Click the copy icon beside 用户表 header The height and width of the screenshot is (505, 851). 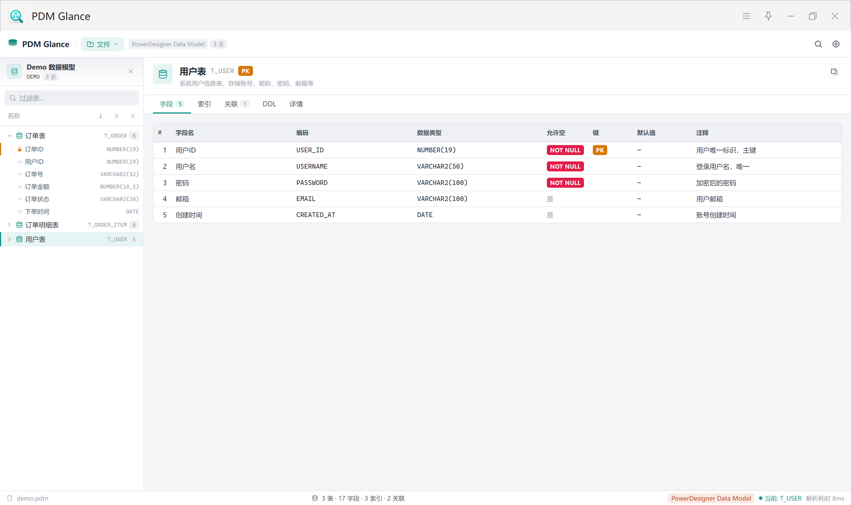(834, 72)
